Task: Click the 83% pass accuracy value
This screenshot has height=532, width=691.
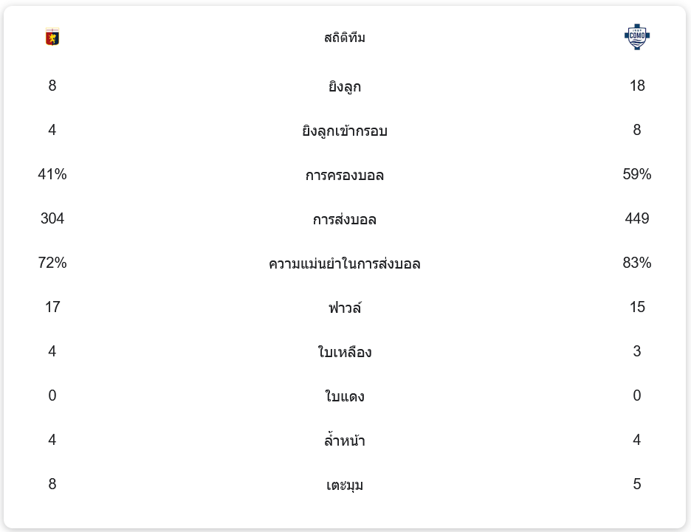Action: [637, 263]
